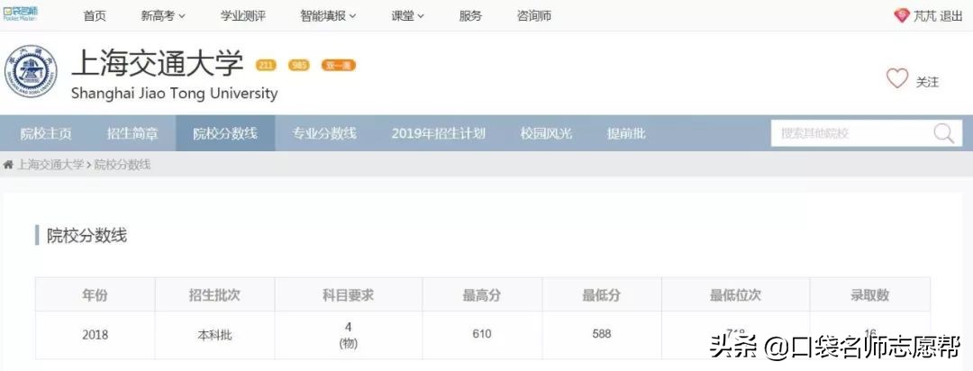This screenshot has height=371, width=973.
Task: Toggle the heart 关注 follow icon
Action: (897, 78)
